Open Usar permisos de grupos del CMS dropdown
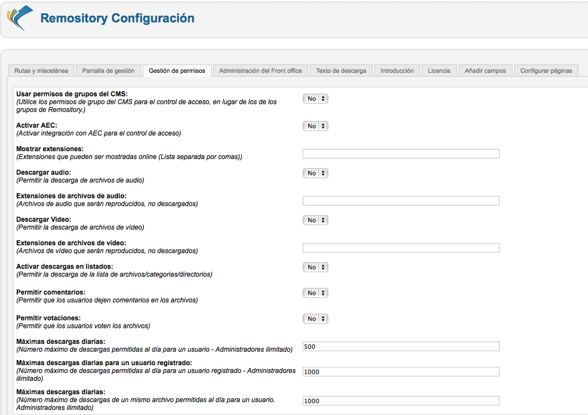 pos(316,99)
